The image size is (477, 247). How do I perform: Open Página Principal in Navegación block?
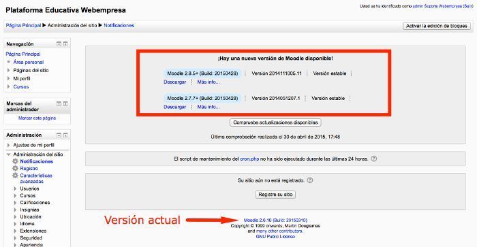tap(23, 54)
